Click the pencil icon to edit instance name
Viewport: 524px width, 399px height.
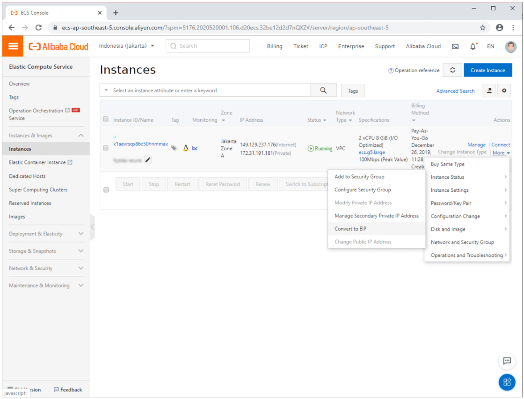(x=148, y=160)
